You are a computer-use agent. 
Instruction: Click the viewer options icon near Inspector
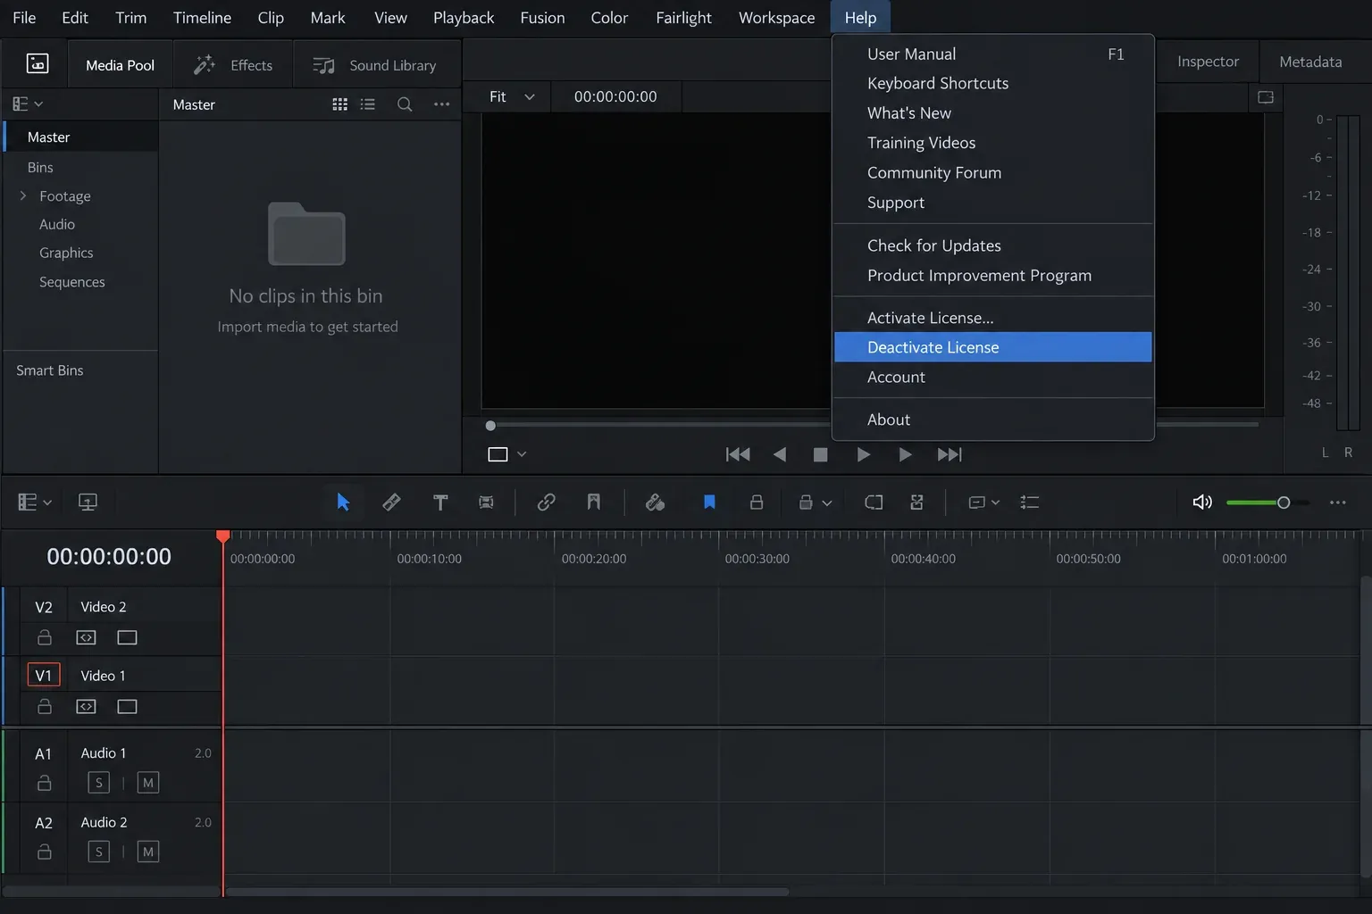click(x=1266, y=97)
